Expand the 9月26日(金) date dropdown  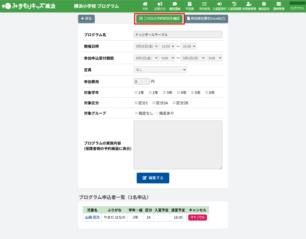coord(146,46)
